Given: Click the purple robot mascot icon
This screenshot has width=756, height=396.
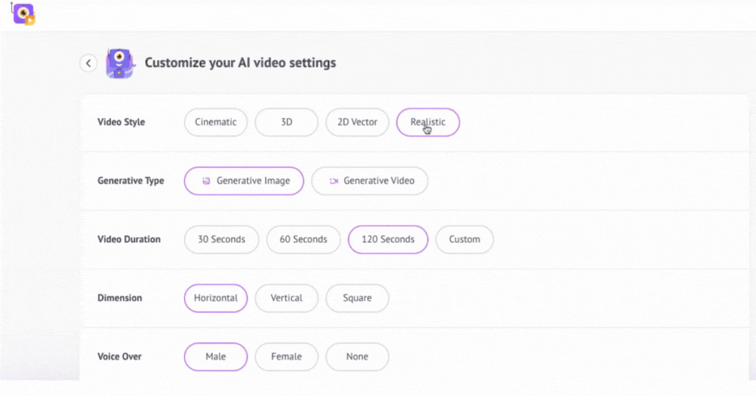Looking at the screenshot, I should click(120, 63).
